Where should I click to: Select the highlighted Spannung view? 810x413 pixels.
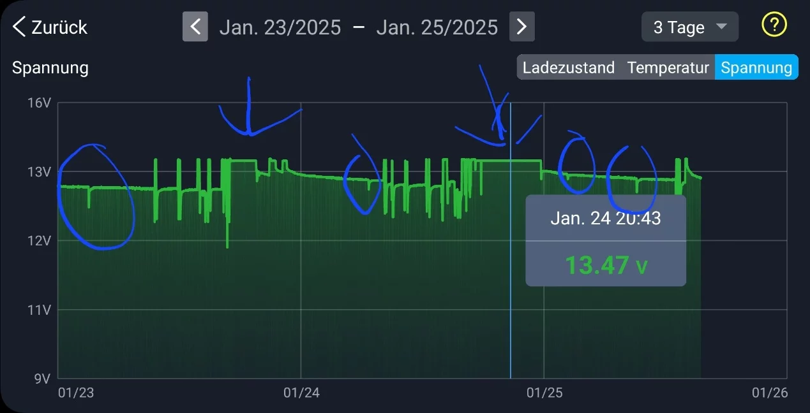coord(756,68)
